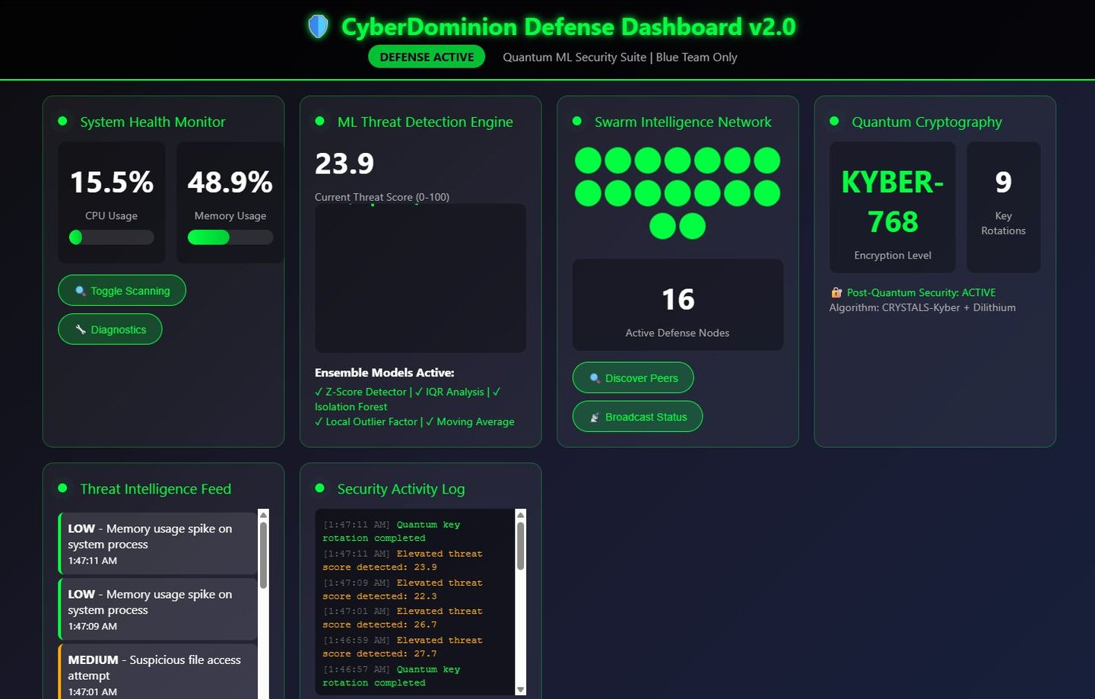The image size is (1095, 699).
Task: Click the Discover Peers button
Action: [633, 378]
